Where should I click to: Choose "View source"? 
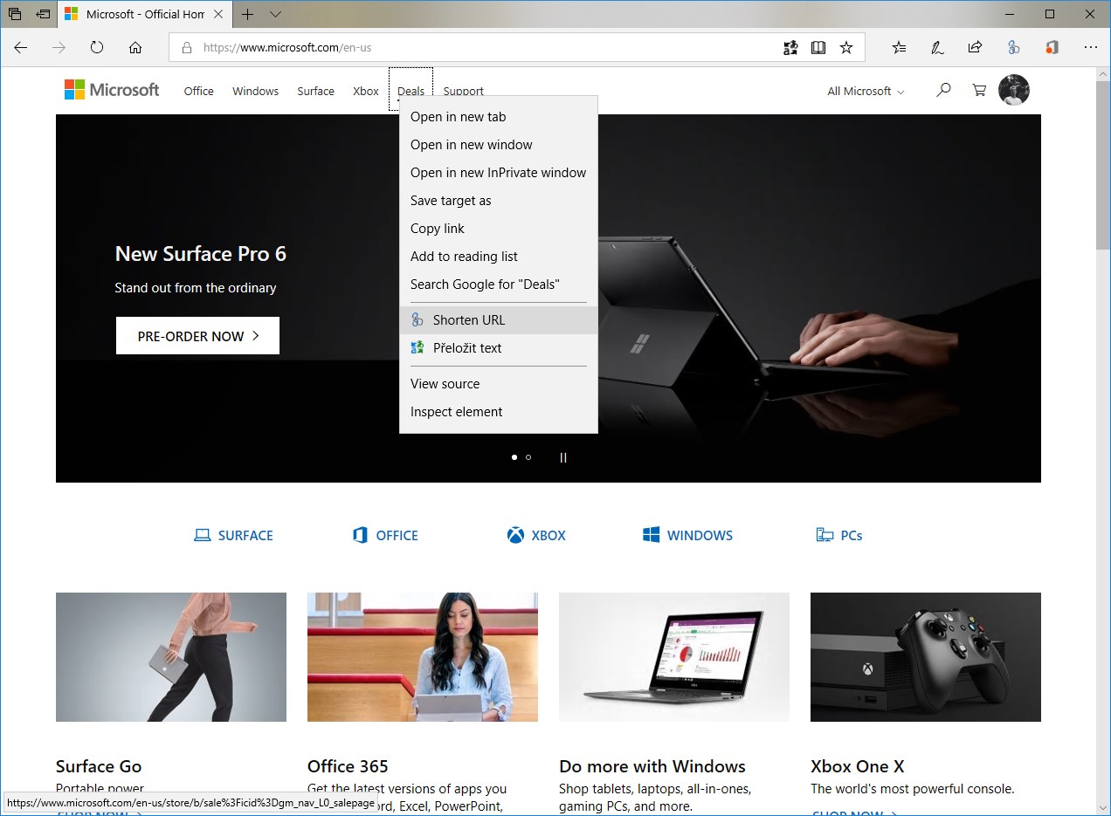pyautogui.click(x=499, y=384)
